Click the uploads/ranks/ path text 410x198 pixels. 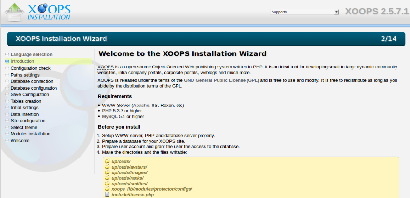128,178
